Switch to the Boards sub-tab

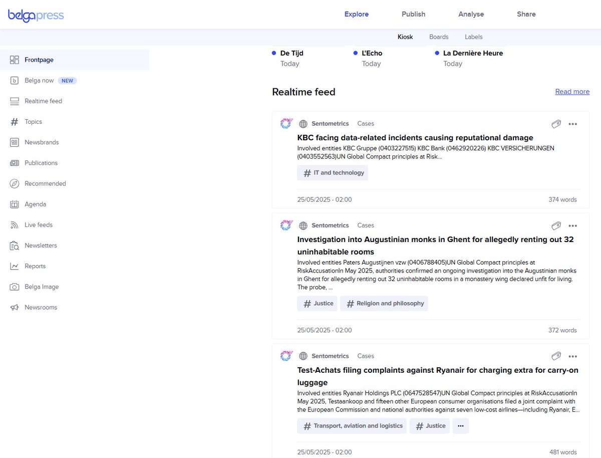(439, 37)
